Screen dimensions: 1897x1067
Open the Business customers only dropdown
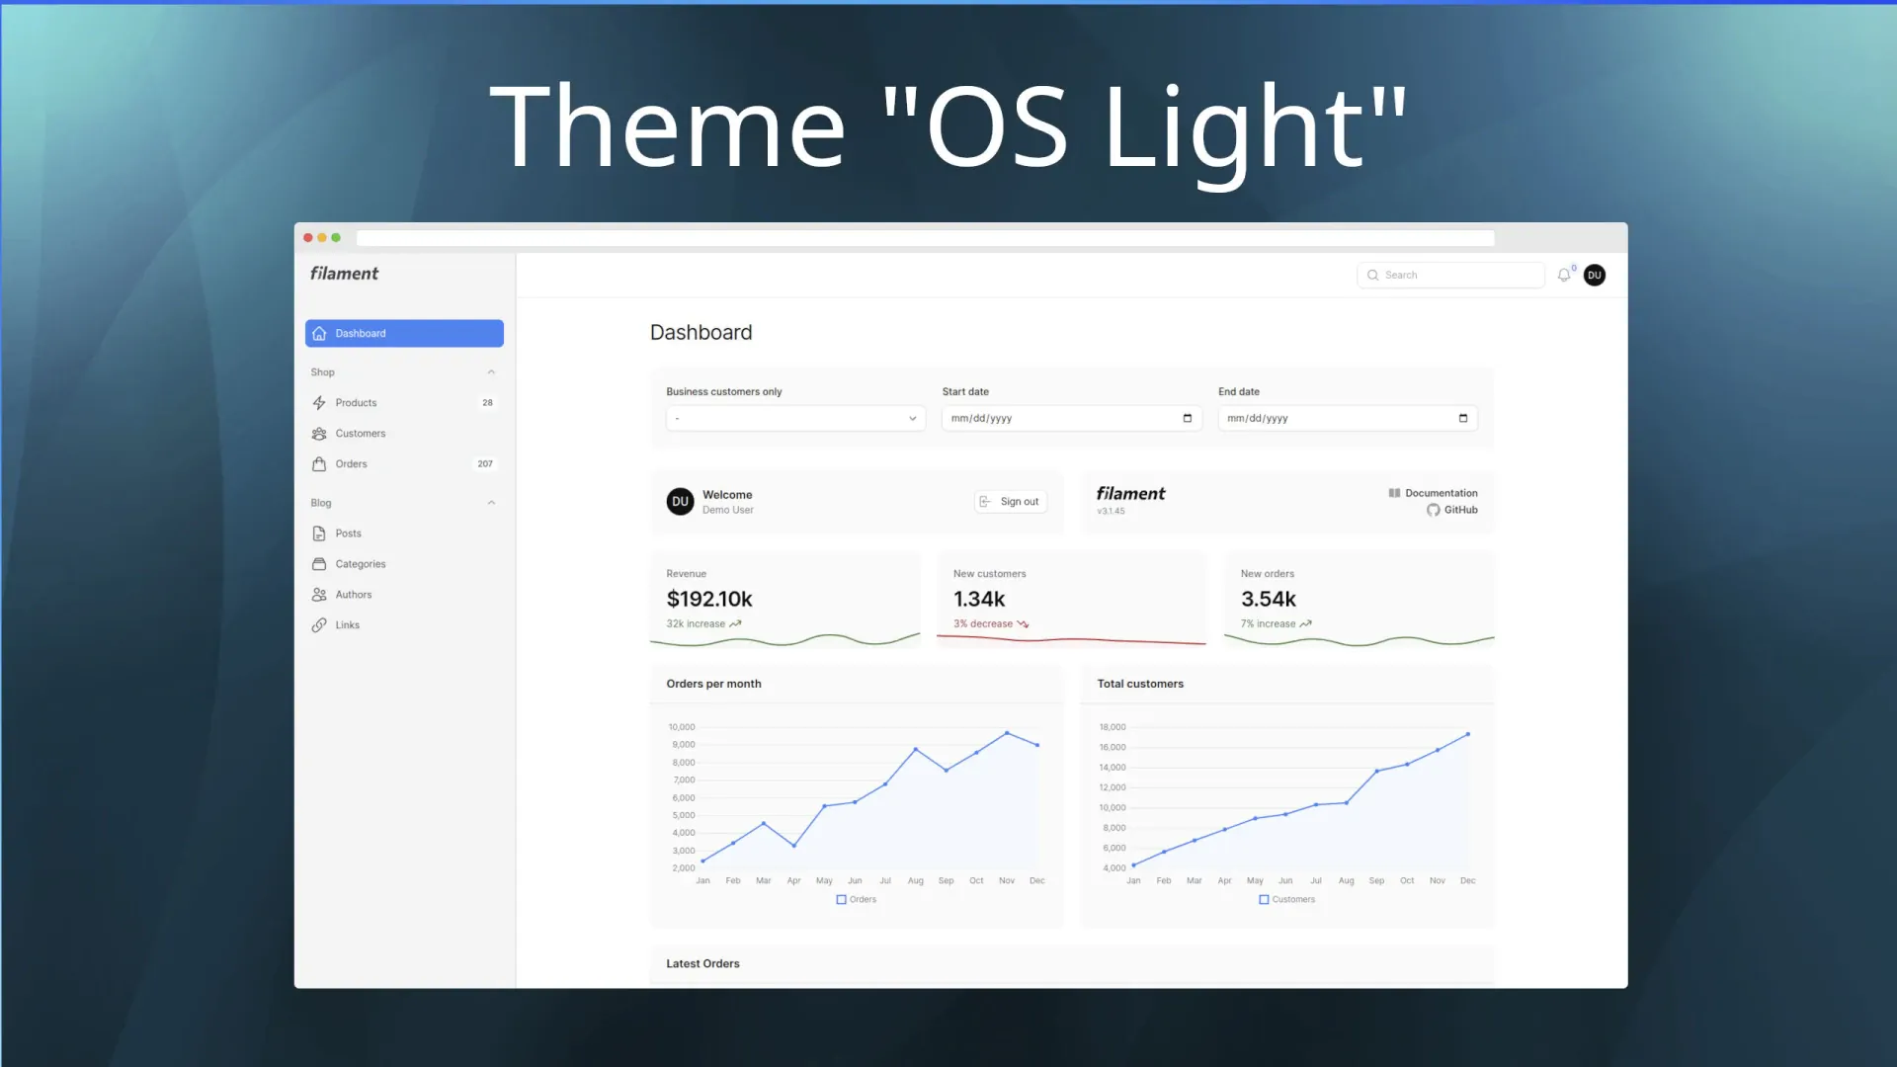(x=794, y=418)
